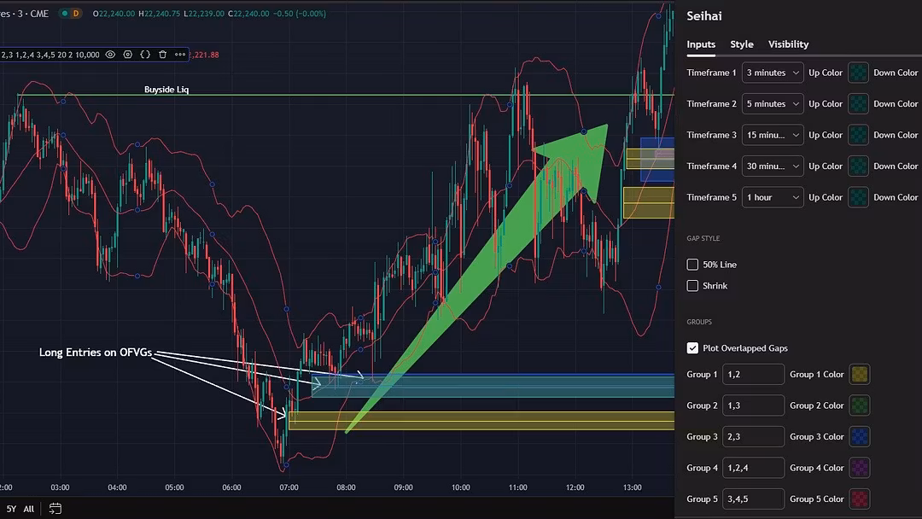Remove indicator with the trash icon
922x519 pixels.
163,55
